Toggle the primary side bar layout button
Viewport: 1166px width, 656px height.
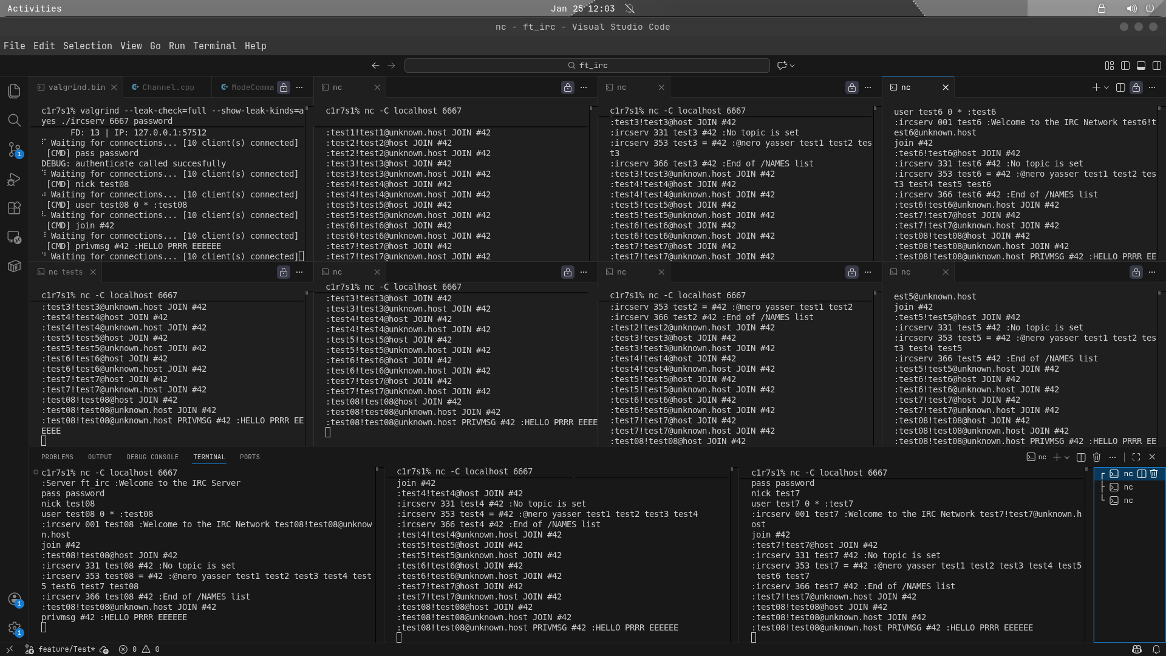pos(1125,66)
